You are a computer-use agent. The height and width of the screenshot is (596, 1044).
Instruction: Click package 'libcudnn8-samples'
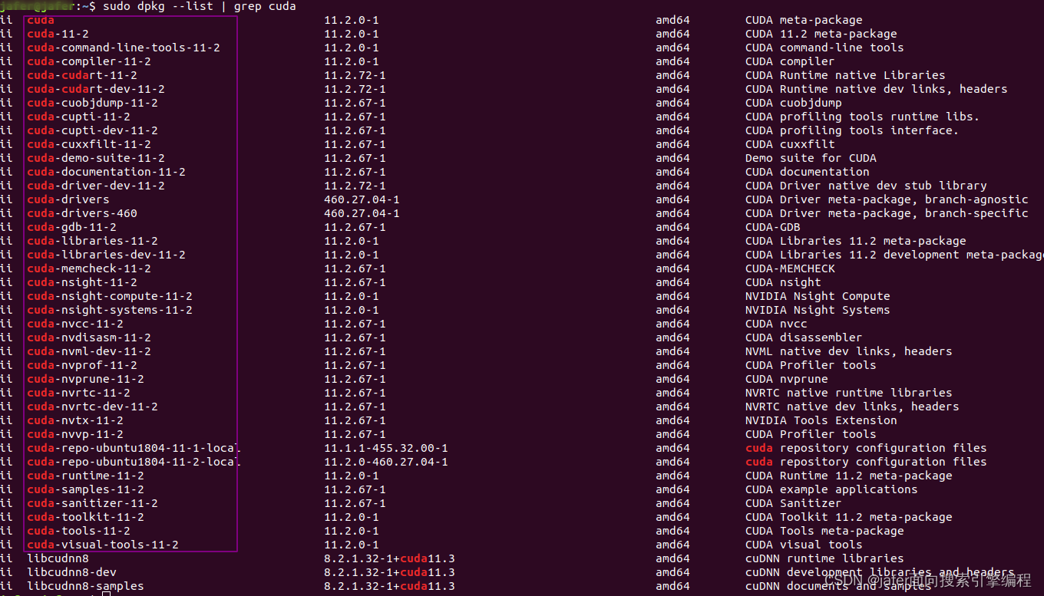point(85,586)
